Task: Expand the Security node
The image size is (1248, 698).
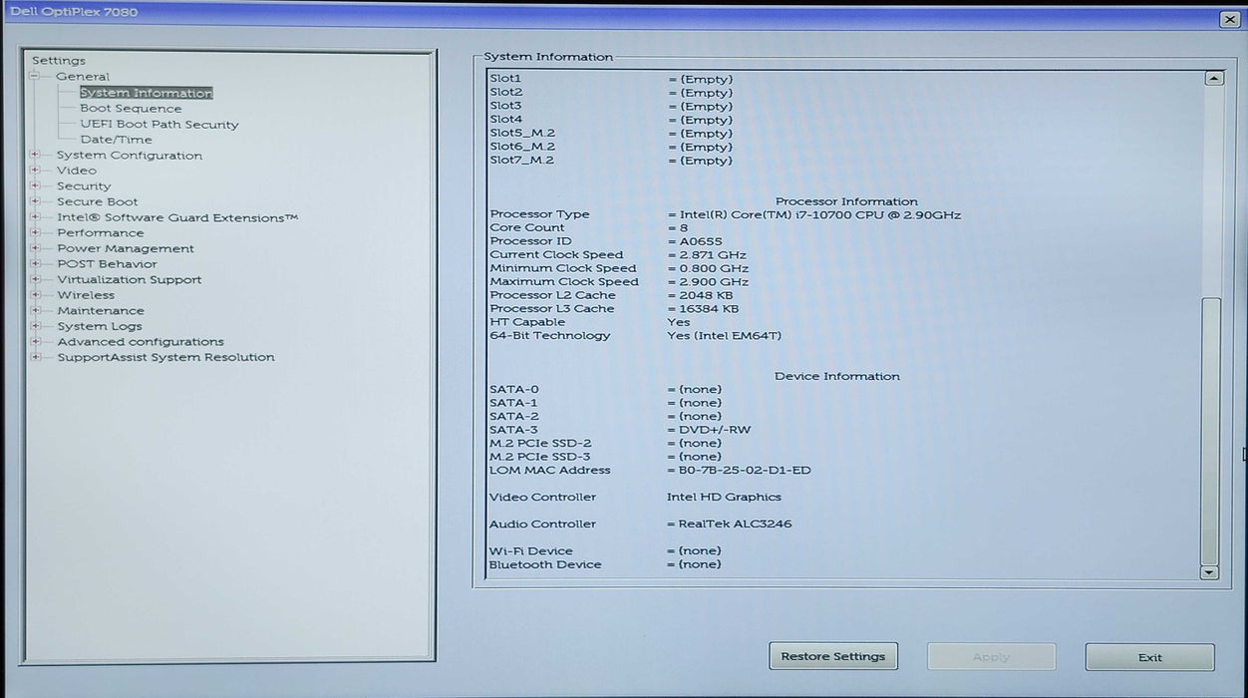Action: pos(35,185)
